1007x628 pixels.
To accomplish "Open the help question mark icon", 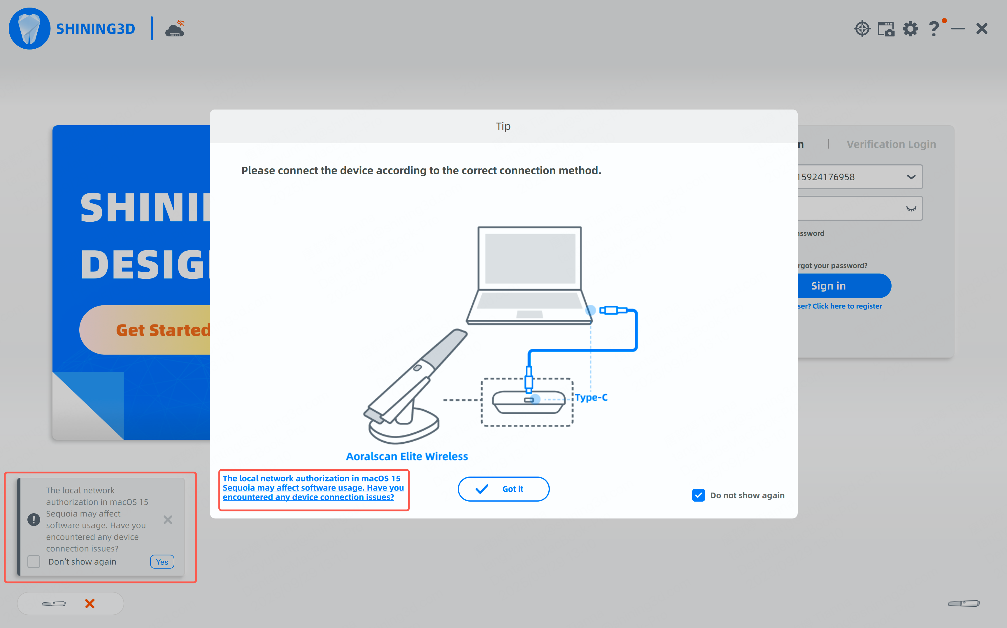I will pyautogui.click(x=934, y=29).
